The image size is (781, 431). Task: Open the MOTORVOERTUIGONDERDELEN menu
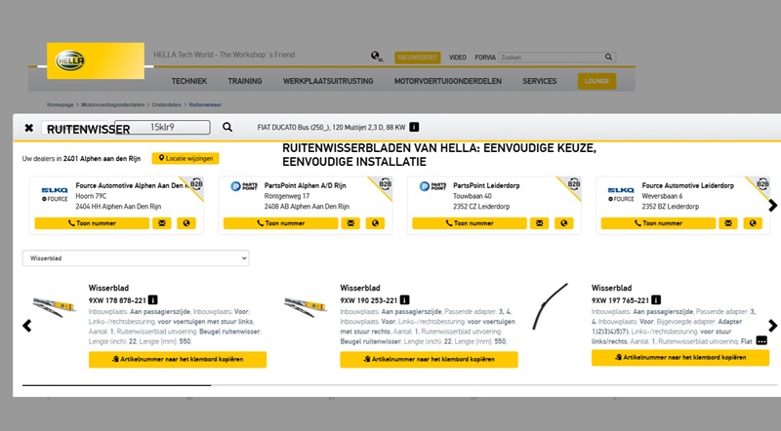[x=448, y=81]
